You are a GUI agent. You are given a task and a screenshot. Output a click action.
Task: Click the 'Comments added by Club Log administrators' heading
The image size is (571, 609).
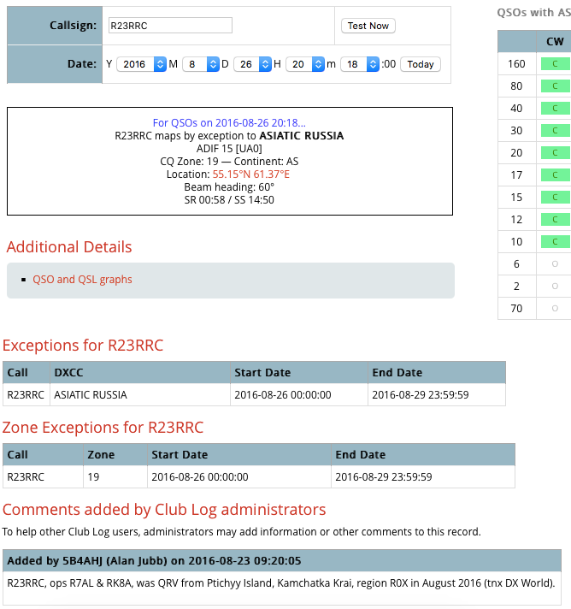click(164, 510)
